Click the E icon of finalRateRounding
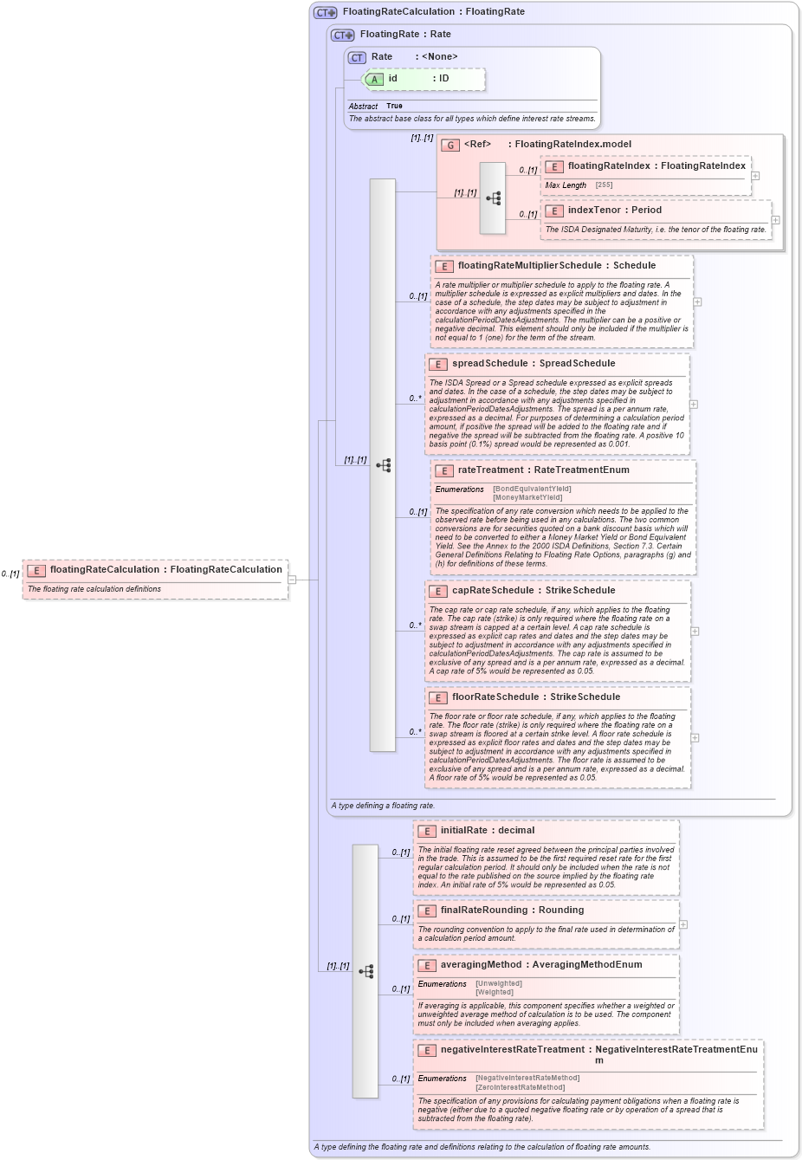Image resolution: width=802 pixels, height=1160 pixels. (427, 911)
